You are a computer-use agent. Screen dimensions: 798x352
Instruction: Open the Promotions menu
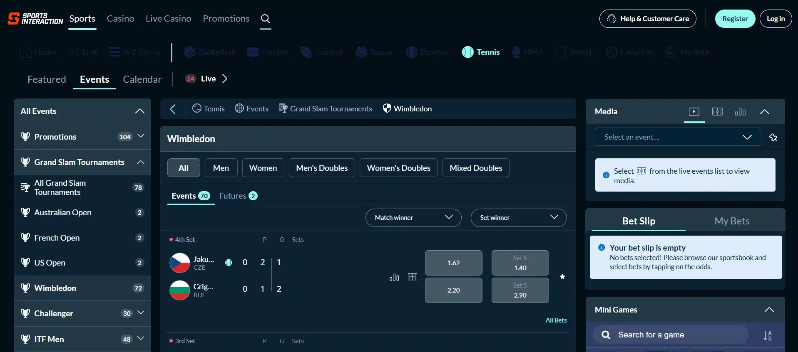(x=226, y=19)
